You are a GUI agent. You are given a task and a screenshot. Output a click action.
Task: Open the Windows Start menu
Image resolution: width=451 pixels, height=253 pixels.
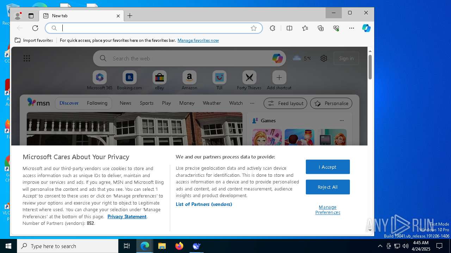pyautogui.click(x=8, y=246)
